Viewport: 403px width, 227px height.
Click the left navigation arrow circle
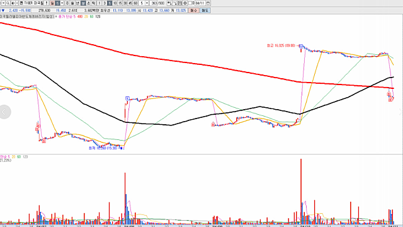pos(4,112)
